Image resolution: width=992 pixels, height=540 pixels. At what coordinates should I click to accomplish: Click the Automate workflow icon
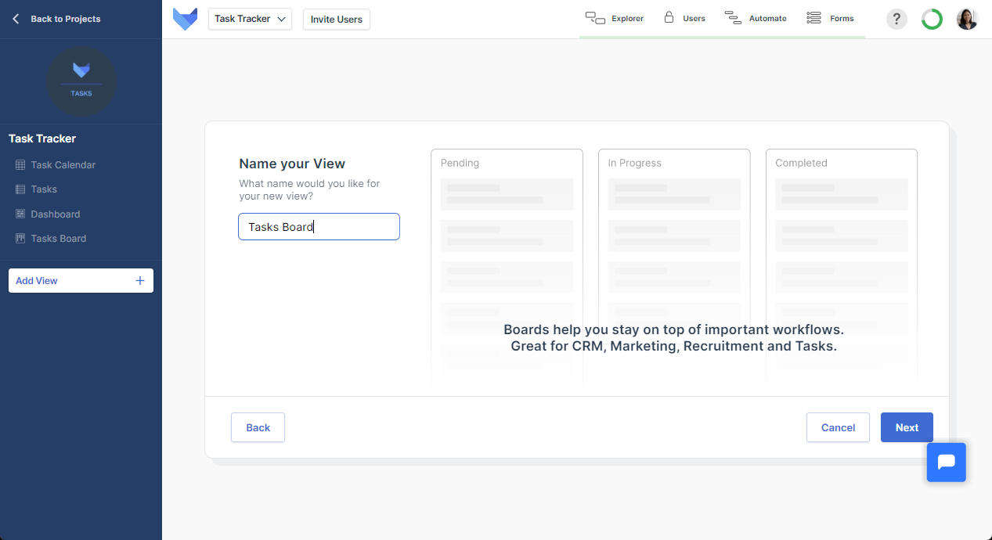coord(733,17)
